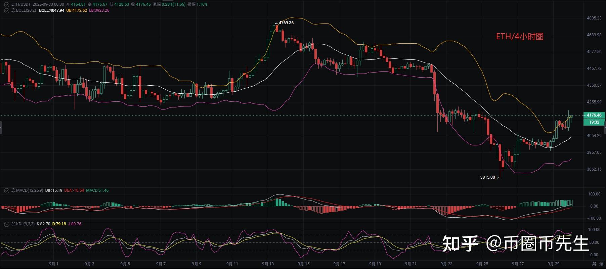606x269 pixels.
Task: Open MACD(12,26,9) indicator settings label
Action: click(30, 190)
